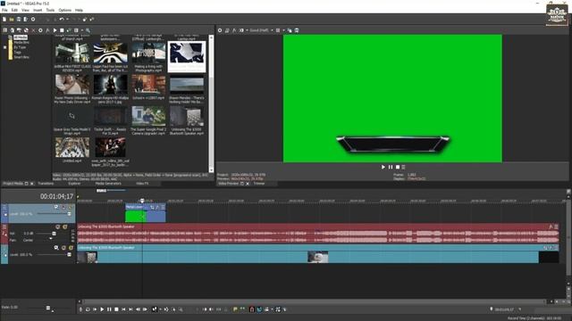This screenshot has height=321, width=572.
Task: Click the Video Output FX icon in preview toolbar
Action: [234, 30]
